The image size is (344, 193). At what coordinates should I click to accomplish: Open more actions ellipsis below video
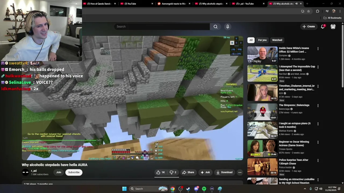[x=240, y=172]
